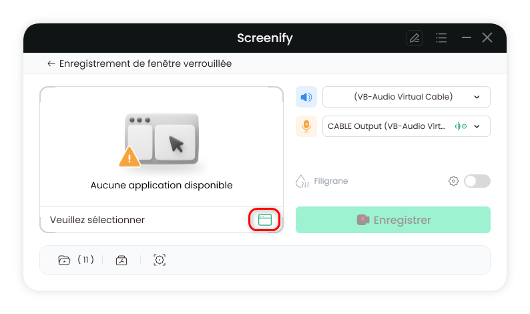Click the green microphone sound wave test icon
This screenshot has height=314, width=530.
[461, 126]
